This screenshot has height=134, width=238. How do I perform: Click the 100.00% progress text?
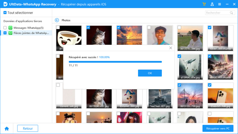[x=104, y=57]
